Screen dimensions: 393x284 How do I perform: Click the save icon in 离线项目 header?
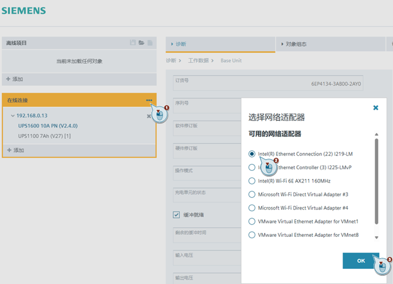[x=133, y=43]
